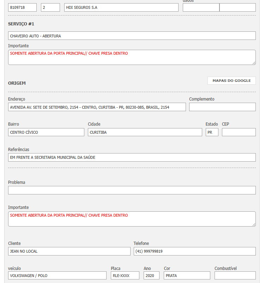Select the Cor field showing PRATA

[x=187, y=276]
